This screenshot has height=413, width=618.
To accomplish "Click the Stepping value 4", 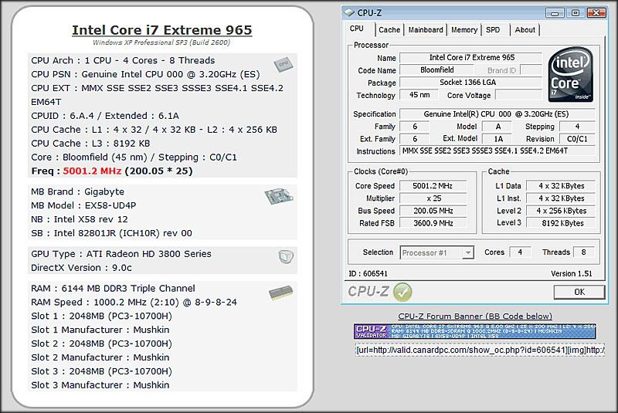I will (577, 127).
